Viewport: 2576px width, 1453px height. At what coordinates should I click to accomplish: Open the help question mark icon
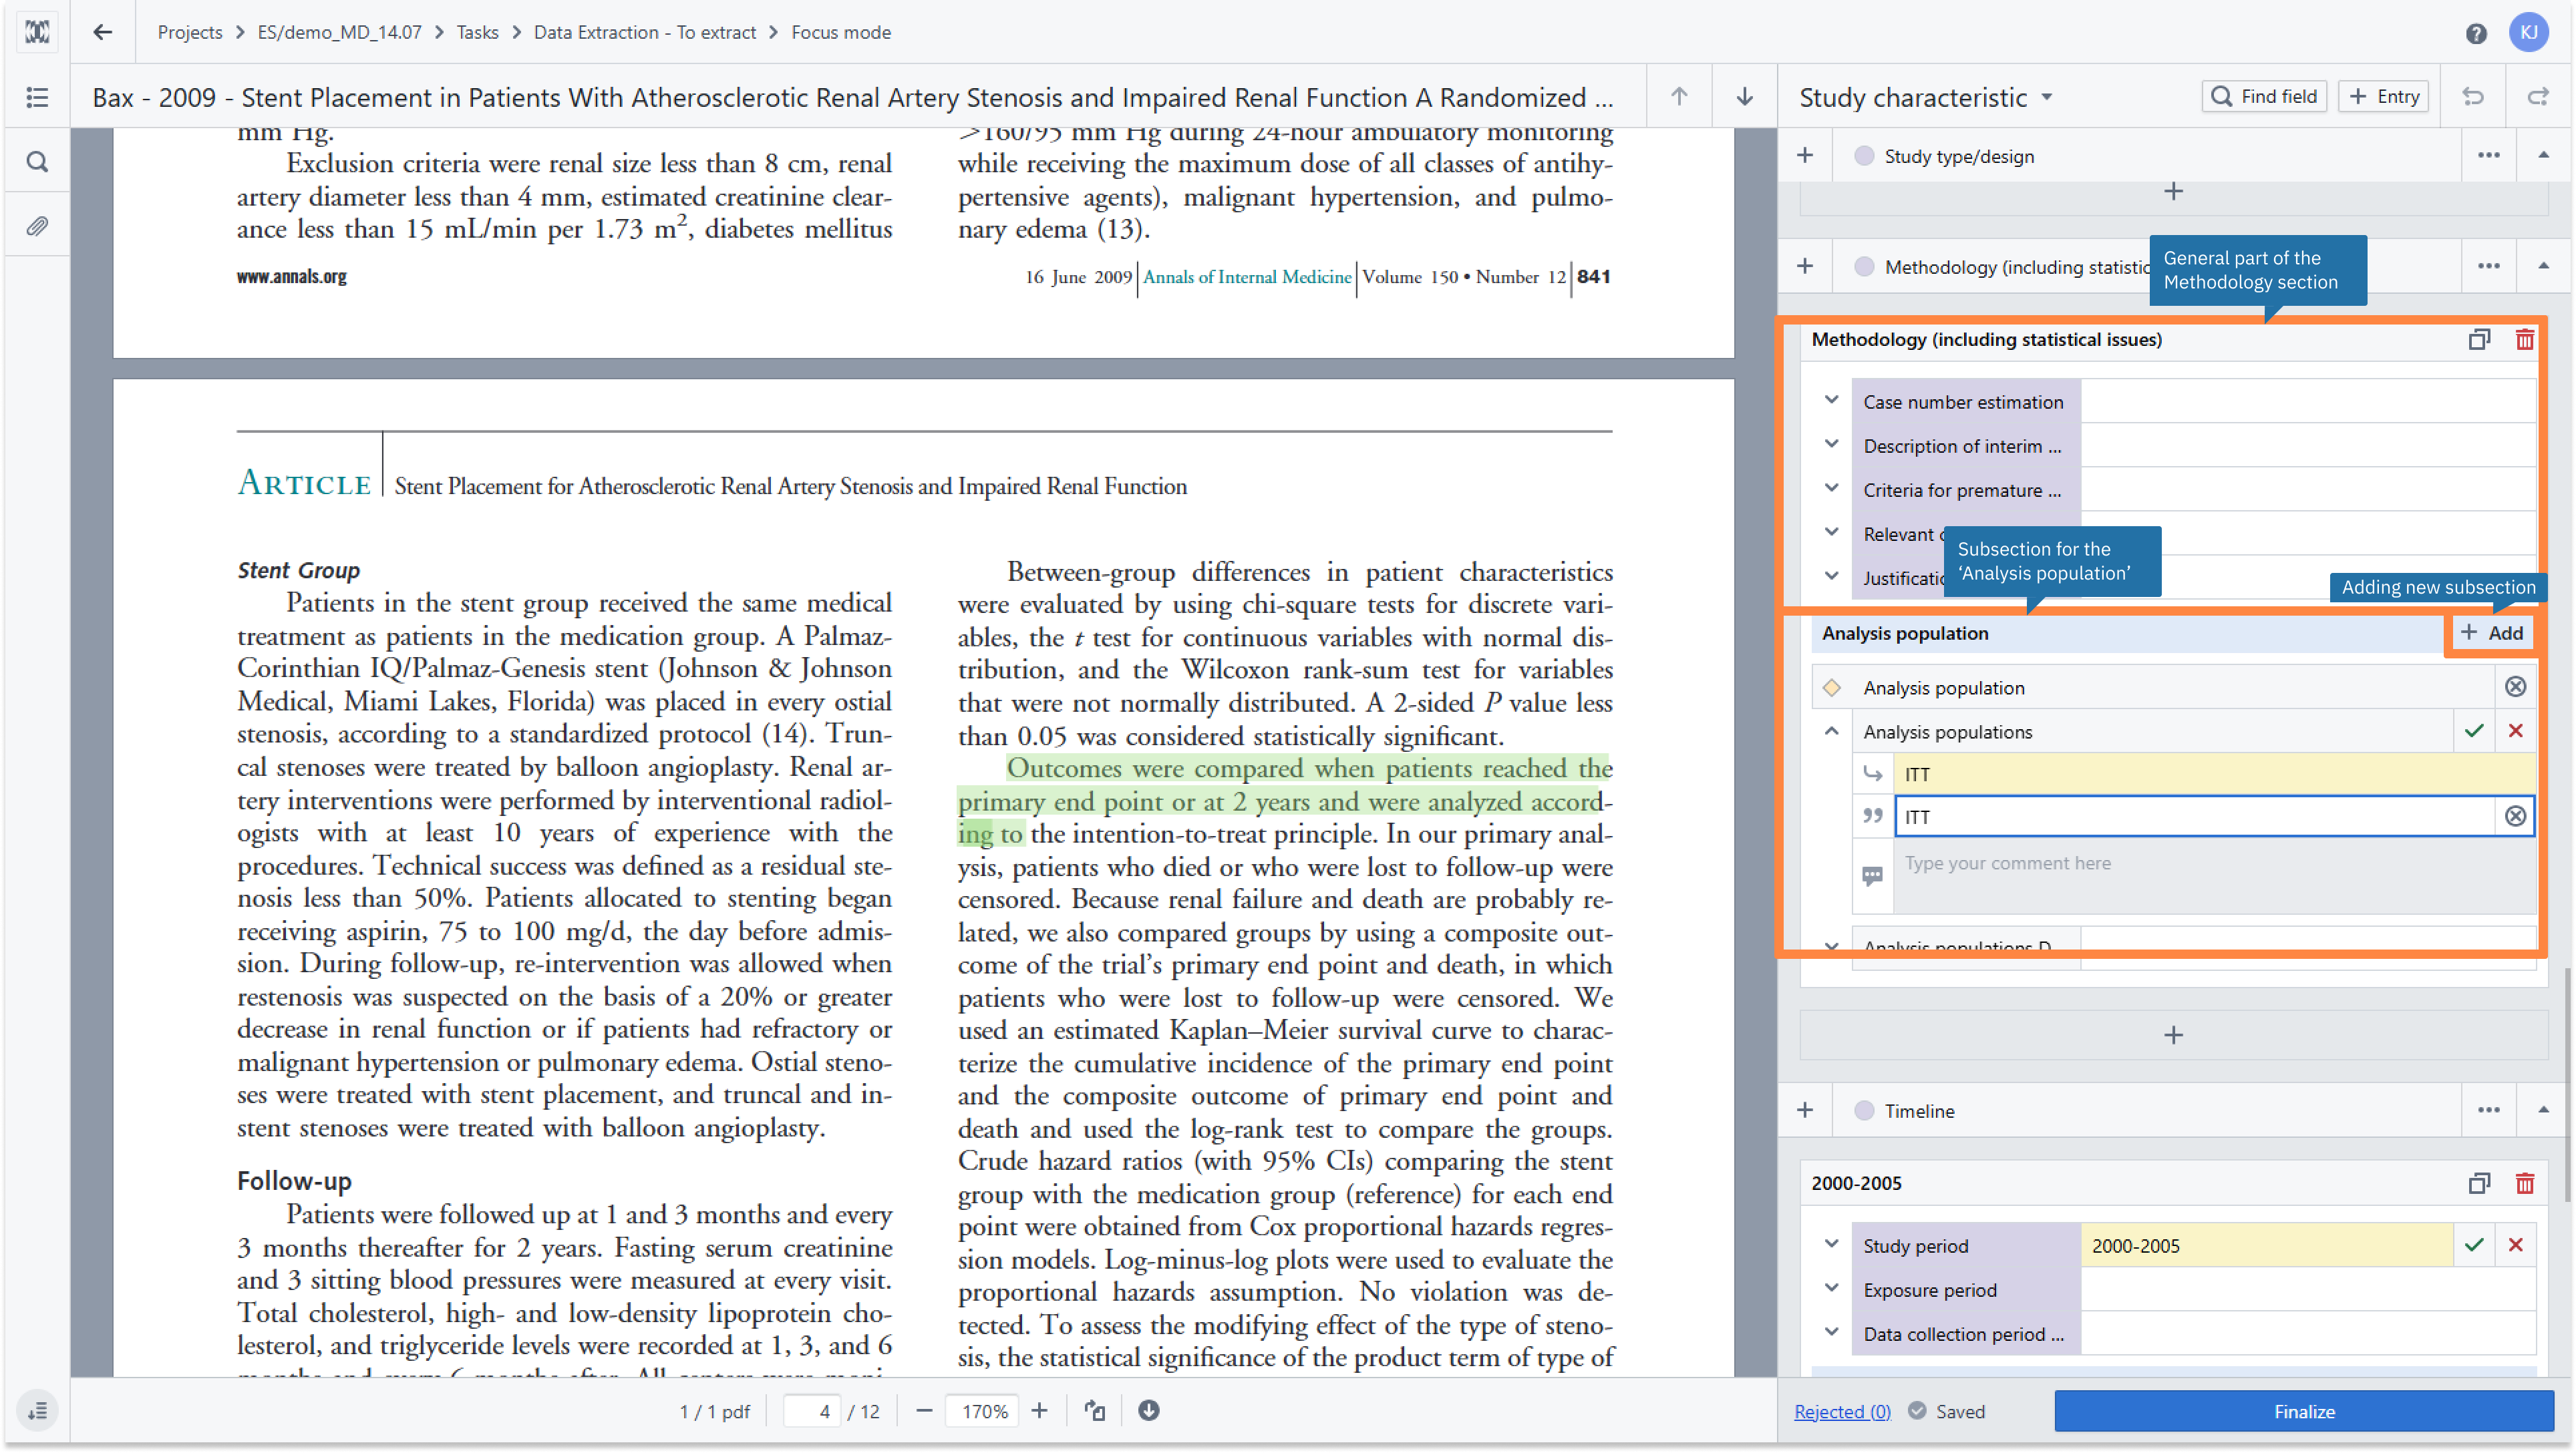[x=2475, y=33]
